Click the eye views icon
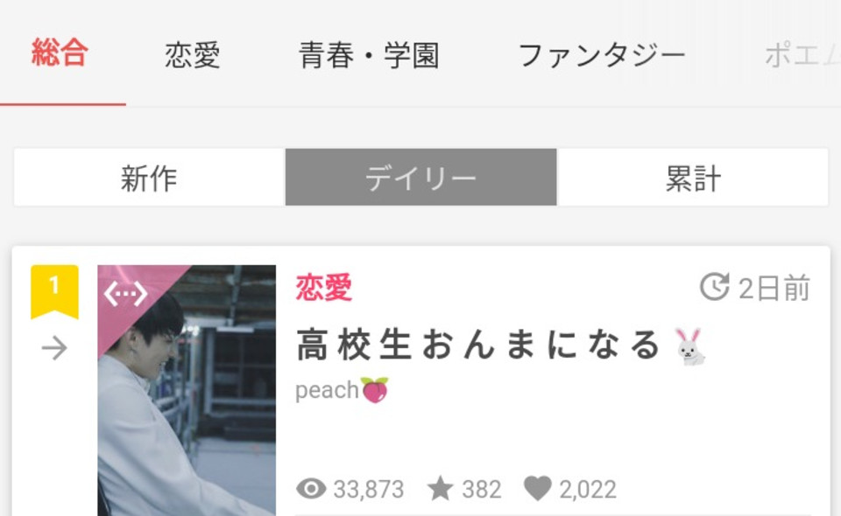 pos(311,488)
